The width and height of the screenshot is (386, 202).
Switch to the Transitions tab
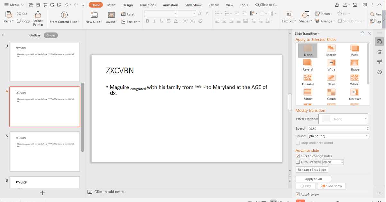[148, 5]
